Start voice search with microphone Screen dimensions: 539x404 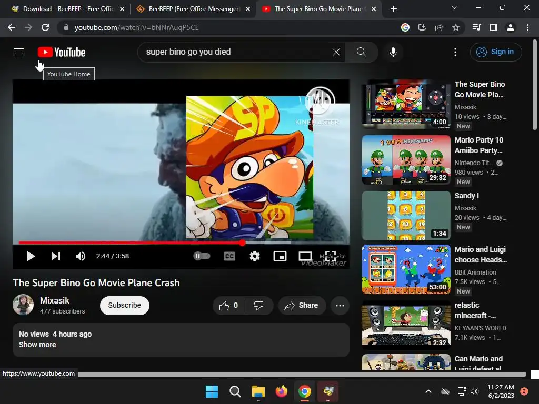pos(393,52)
